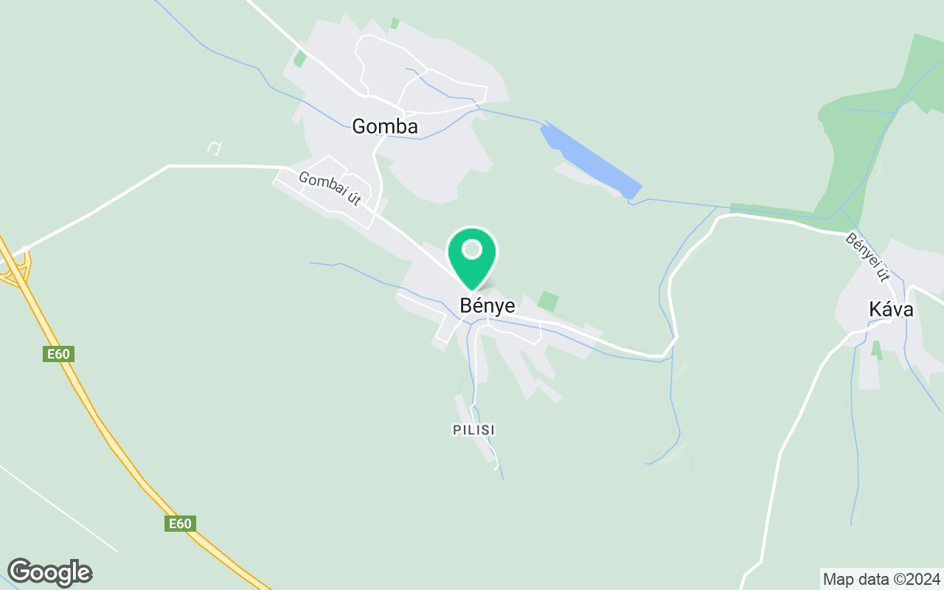Viewport: 944px width, 590px height.
Task: Click the Bénye town label
Action: (487, 305)
